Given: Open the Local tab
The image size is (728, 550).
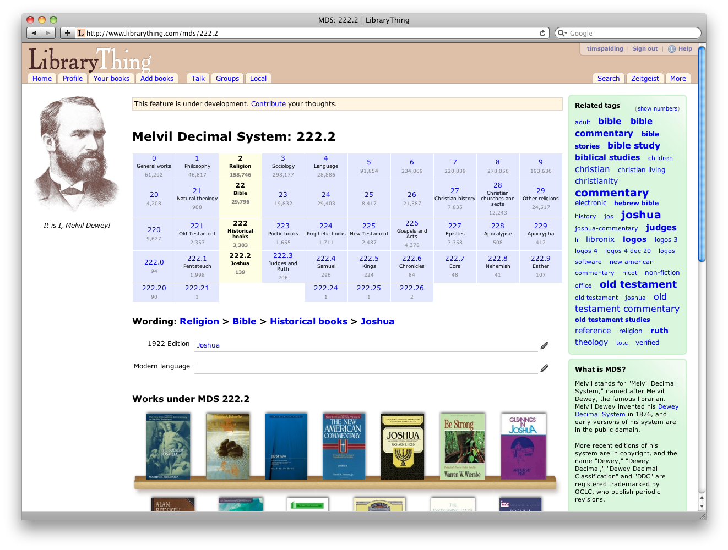Looking at the screenshot, I should pyautogui.click(x=258, y=78).
